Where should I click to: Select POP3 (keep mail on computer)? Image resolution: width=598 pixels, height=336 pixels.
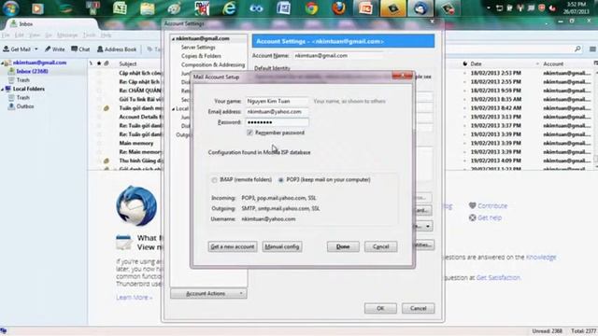pyautogui.click(x=281, y=180)
